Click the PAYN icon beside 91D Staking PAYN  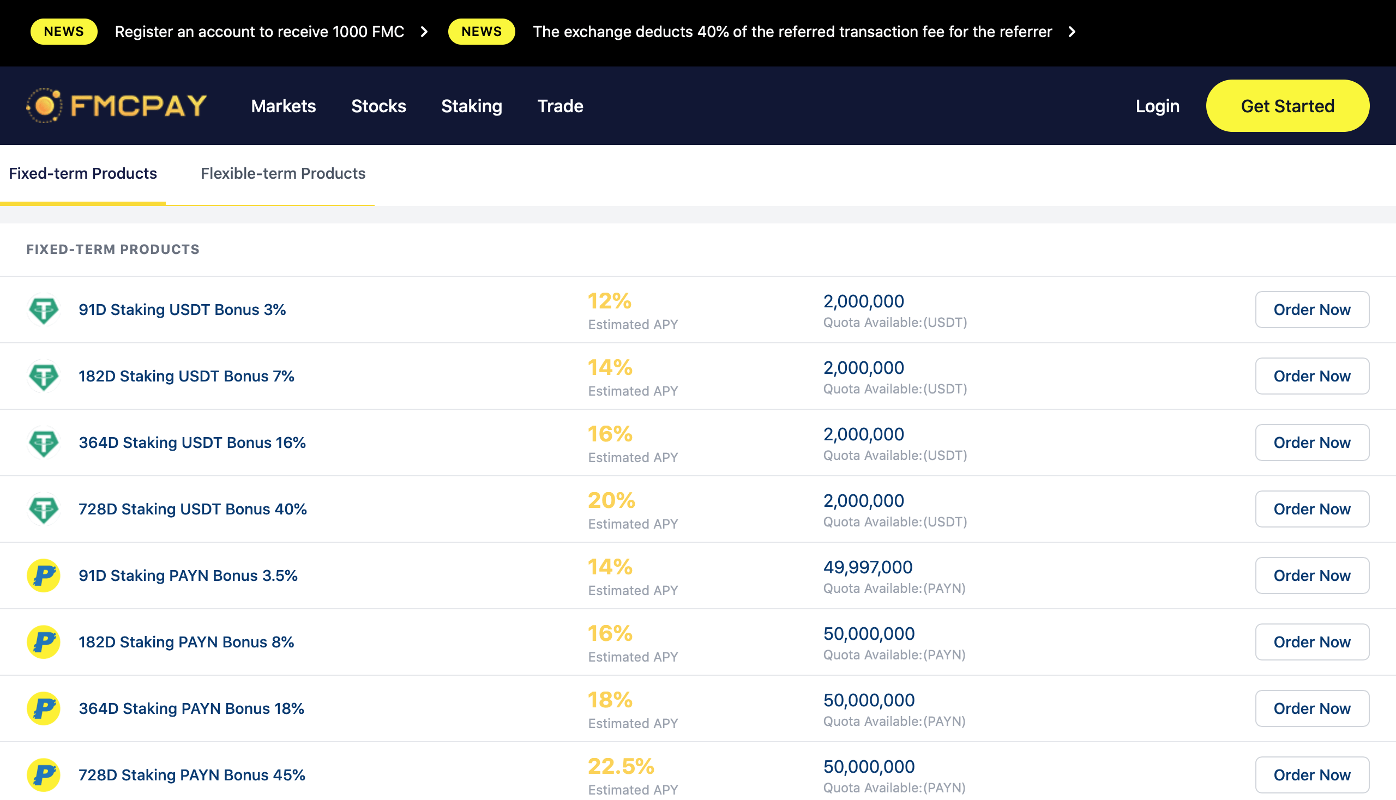44,575
